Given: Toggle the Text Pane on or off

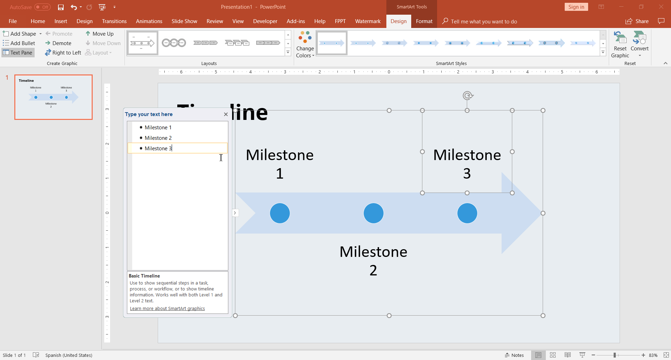Looking at the screenshot, I should [x=18, y=52].
